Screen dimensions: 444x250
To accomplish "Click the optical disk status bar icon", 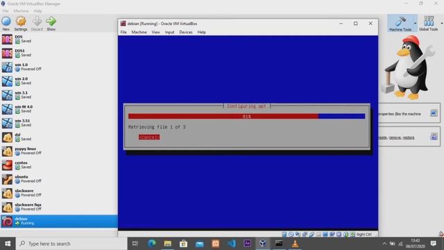I will (291, 235).
